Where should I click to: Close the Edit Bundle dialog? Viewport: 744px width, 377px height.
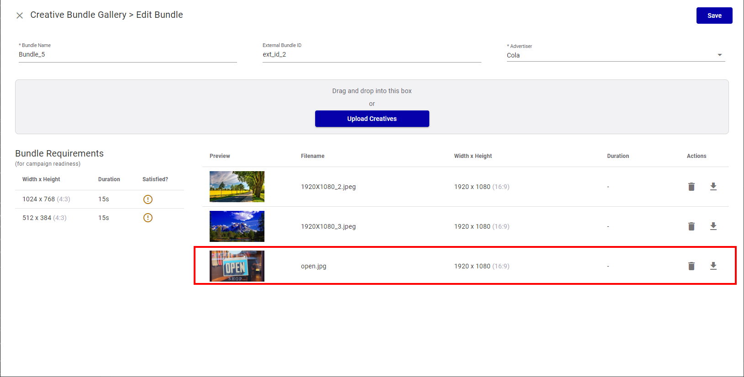[x=20, y=16]
